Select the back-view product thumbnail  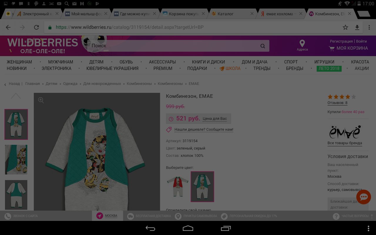point(16,194)
